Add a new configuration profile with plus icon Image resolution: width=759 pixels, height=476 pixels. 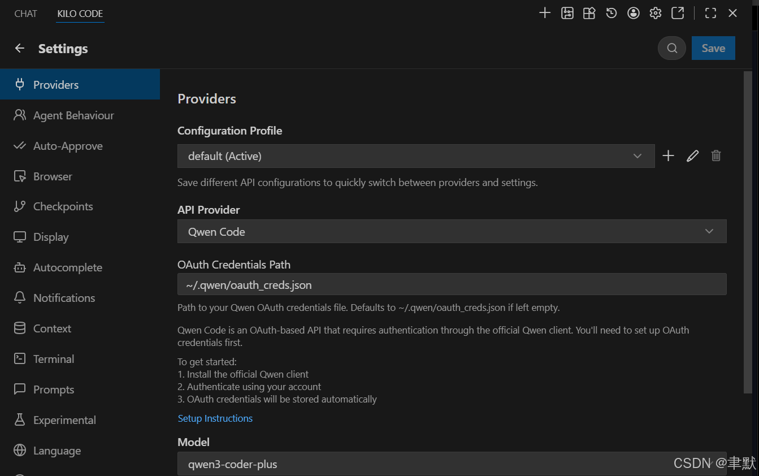tap(669, 156)
